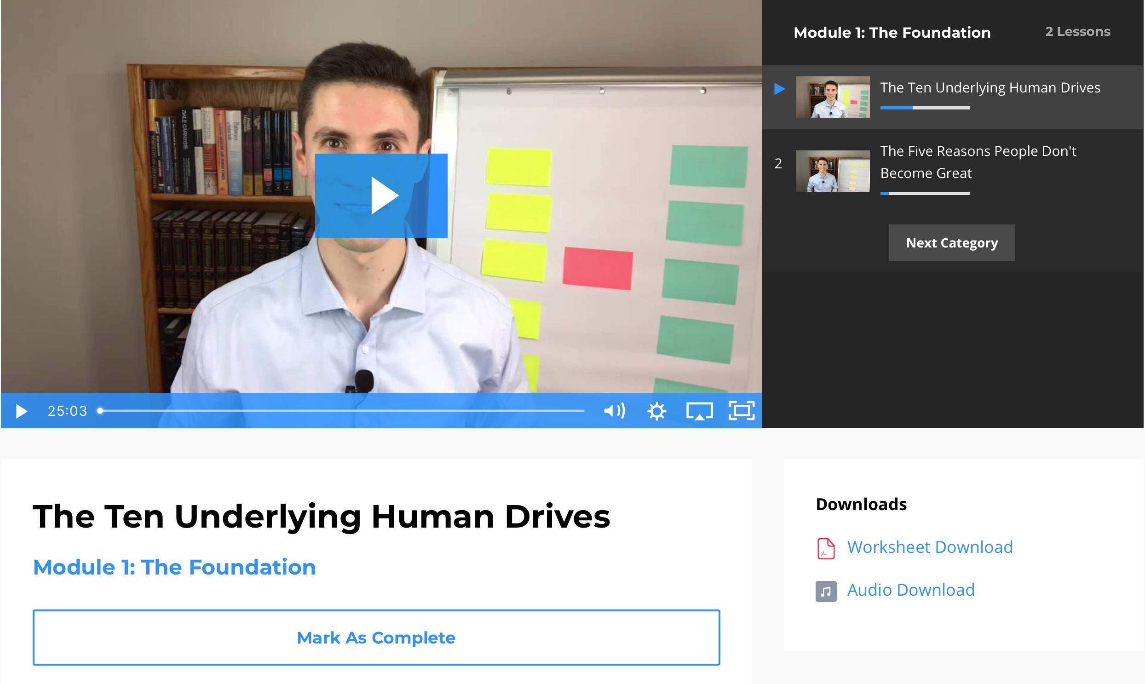1145x684 pixels.
Task: Mute the video volume icon
Action: 614,411
